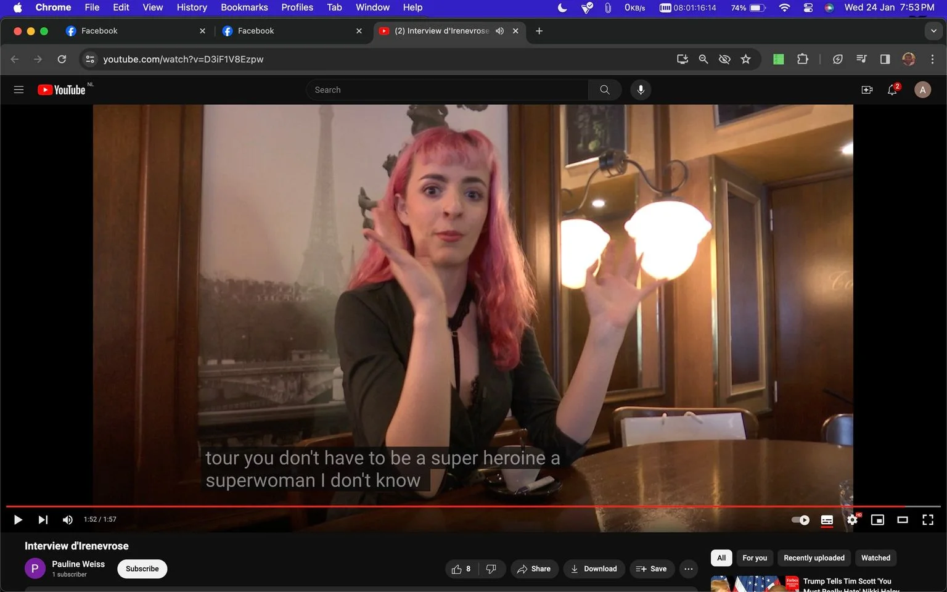Open YouTube notifications bell
The image size is (947, 592).
pos(892,90)
